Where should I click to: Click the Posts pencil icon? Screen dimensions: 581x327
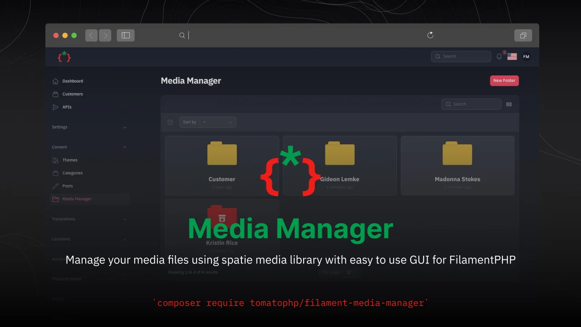pos(54,186)
